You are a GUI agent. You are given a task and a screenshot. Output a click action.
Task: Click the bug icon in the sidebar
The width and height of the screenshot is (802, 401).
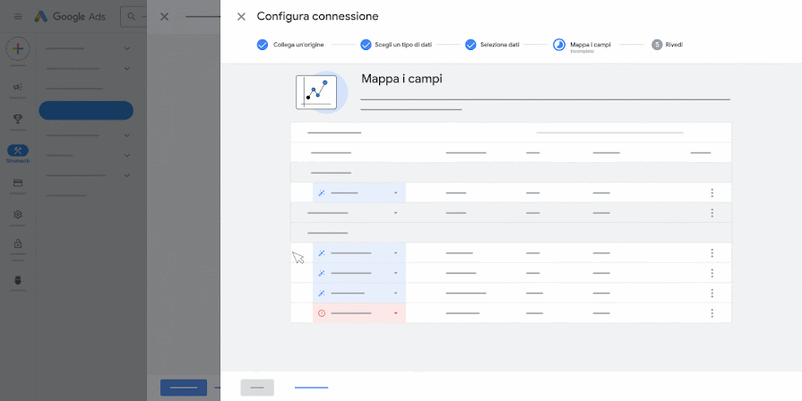coord(18,280)
